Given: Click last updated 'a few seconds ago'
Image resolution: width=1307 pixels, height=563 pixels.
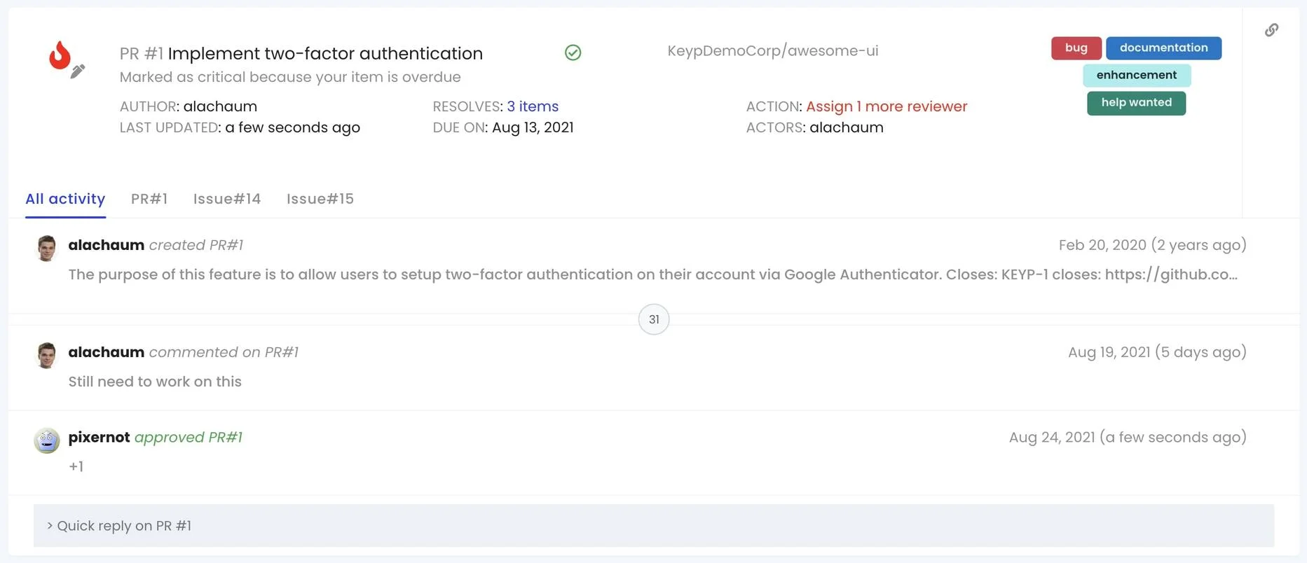Looking at the screenshot, I should [292, 127].
